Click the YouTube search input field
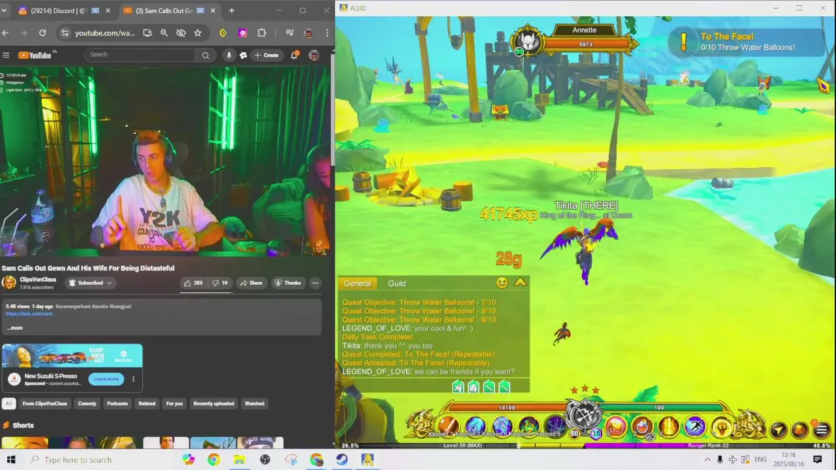The width and height of the screenshot is (836, 470). pyautogui.click(x=140, y=55)
